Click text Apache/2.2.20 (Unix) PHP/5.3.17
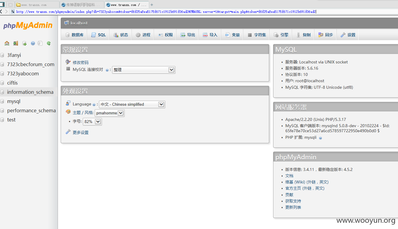 point(316,119)
